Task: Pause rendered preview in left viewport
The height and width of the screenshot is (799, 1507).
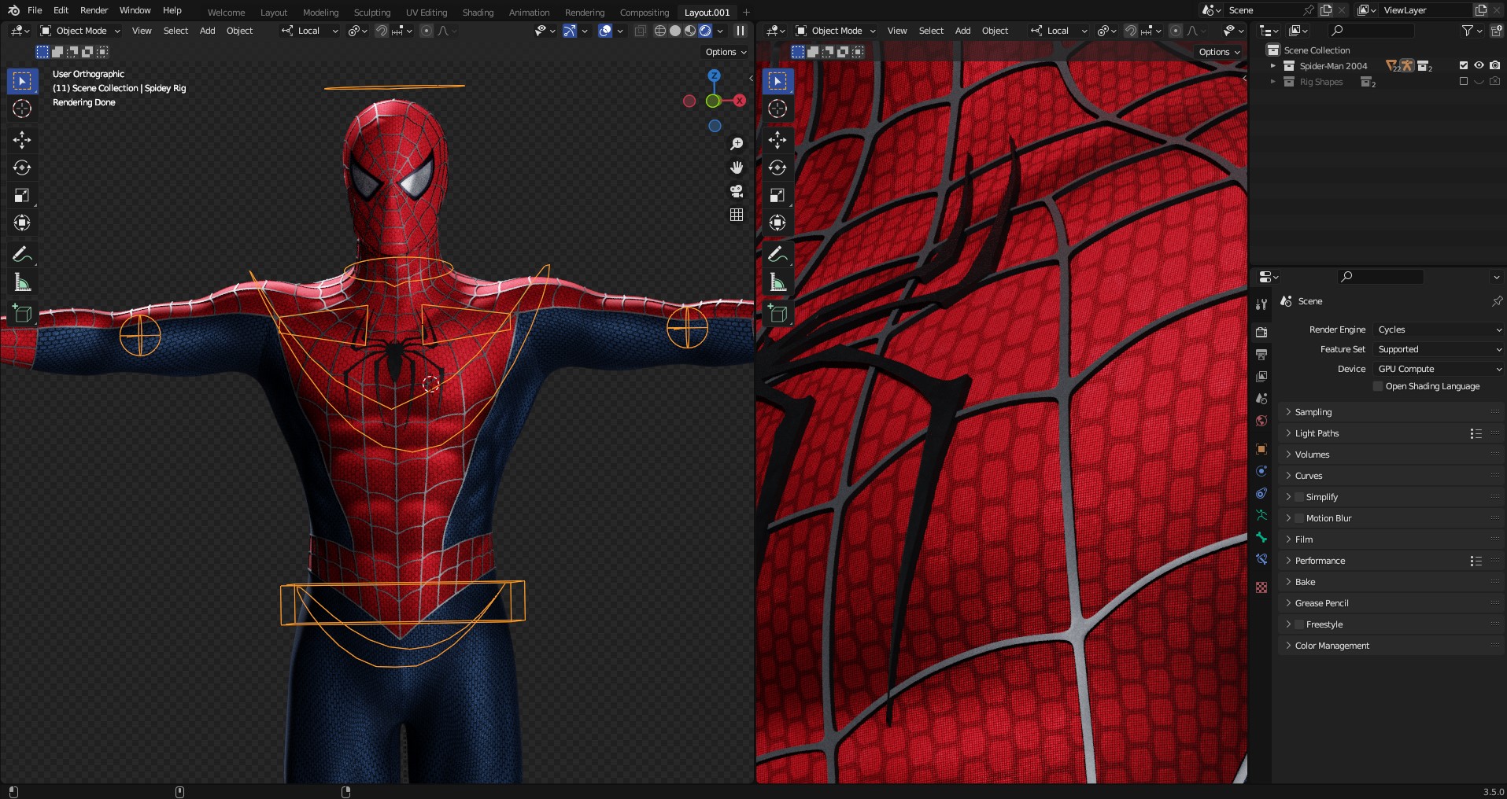Action: (741, 31)
